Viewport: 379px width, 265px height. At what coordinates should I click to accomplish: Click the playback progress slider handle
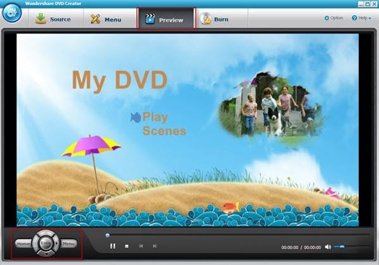(x=107, y=235)
